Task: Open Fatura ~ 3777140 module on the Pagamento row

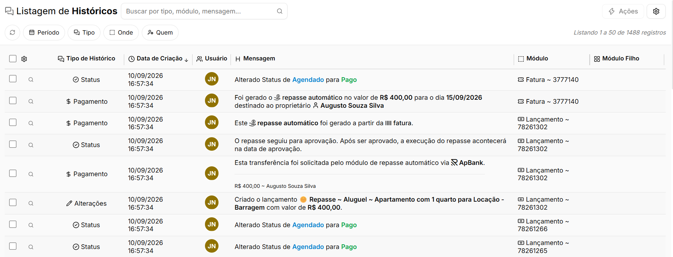Action: click(548, 102)
